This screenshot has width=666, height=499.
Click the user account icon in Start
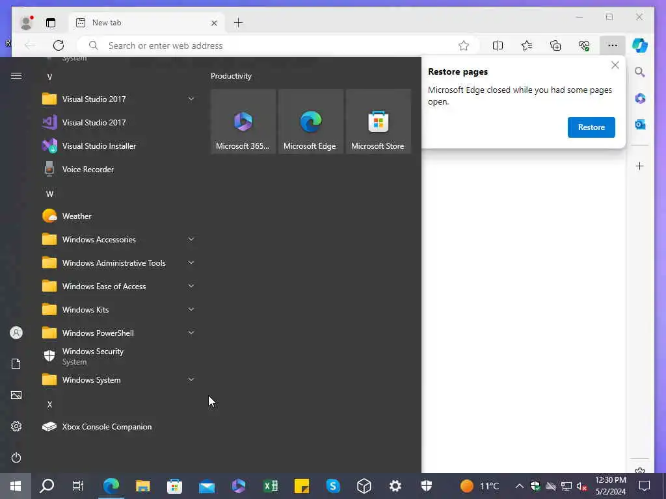click(x=16, y=333)
